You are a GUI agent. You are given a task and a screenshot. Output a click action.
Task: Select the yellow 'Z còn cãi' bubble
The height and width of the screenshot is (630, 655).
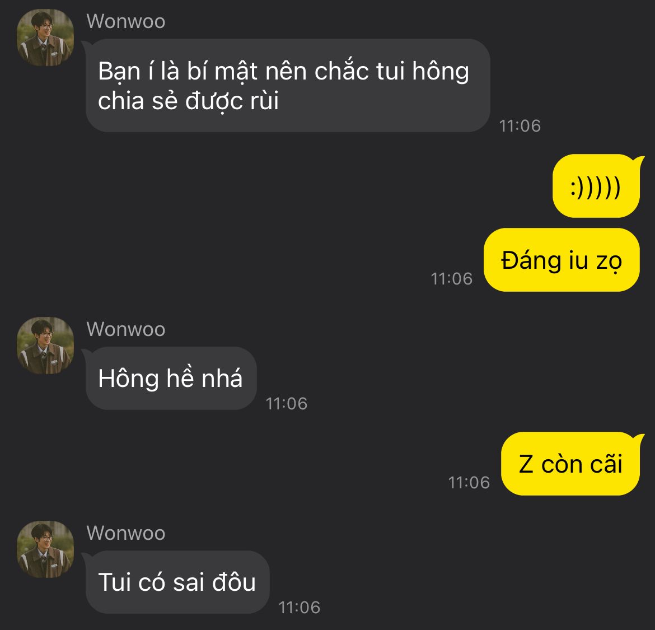pos(570,464)
